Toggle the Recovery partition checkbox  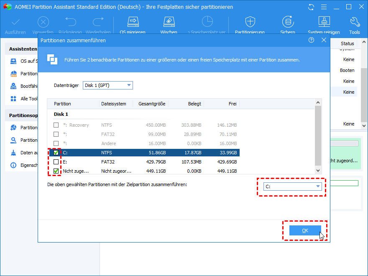pos(56,125)
